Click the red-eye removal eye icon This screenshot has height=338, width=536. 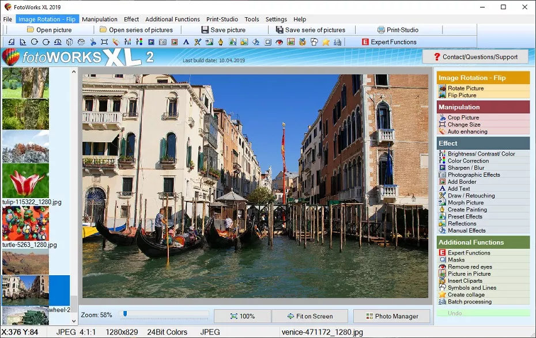[278, 41]
